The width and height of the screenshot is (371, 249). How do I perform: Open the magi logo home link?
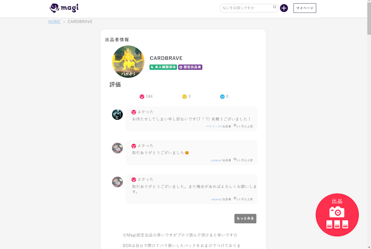(x=64, y=8)
